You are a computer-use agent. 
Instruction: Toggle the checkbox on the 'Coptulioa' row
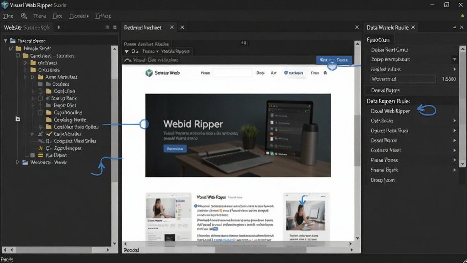pyautogui.click(x=41, y=91)
